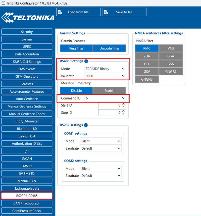Toggle the Ping filter Garmin feature
This screenshot has height=216, width=201.
tap(76, 48)
